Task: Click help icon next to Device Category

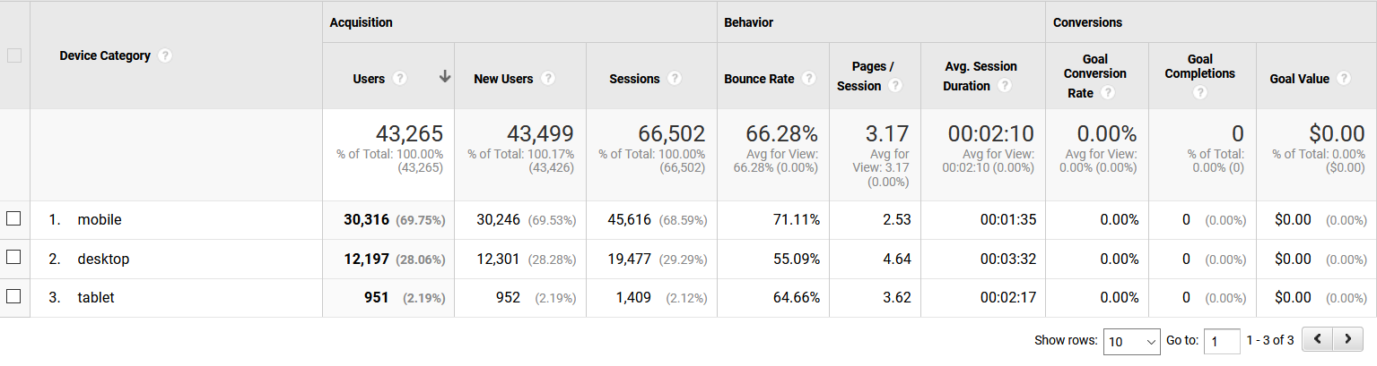Action: coord(164,55)
